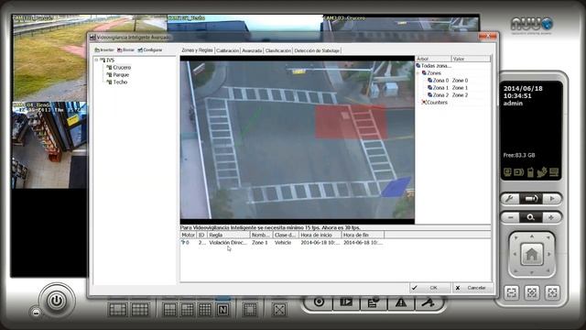Click the PTZ play patrol arrow button
Image resolution: width=586 pixels, height=330 pixels.
[x=552, y=199]
